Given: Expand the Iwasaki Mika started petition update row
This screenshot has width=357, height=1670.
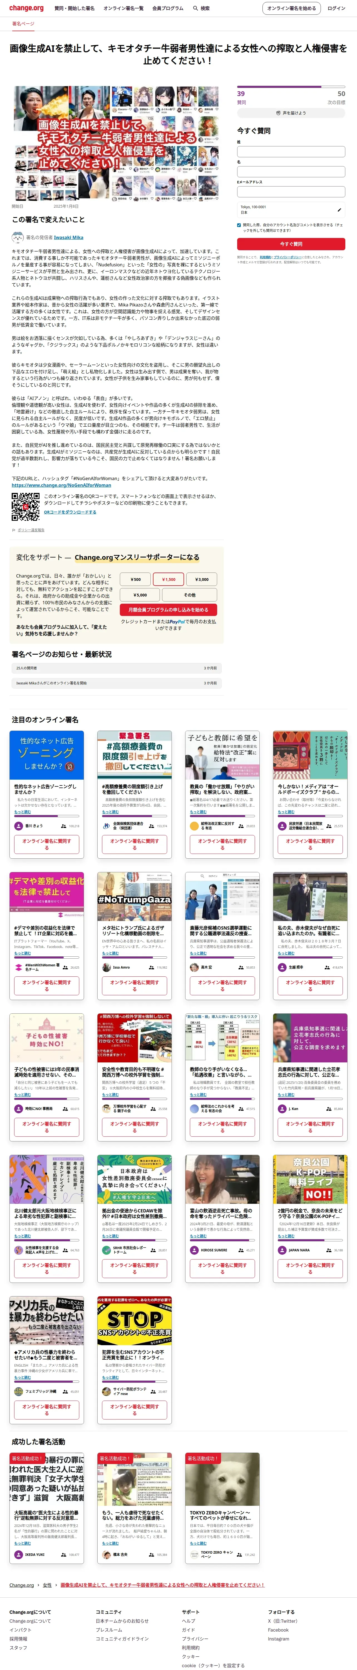Looking at the screenshot, I should pos(116,683).
